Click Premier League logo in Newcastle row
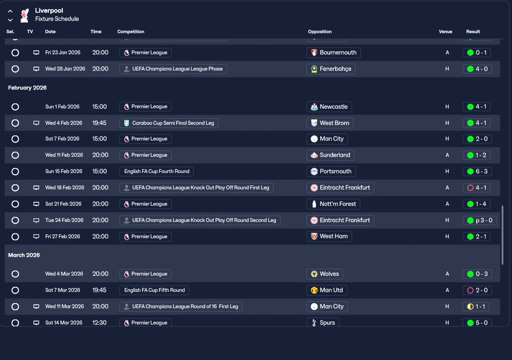512x360 pixels. pyautogui.click(x=126, y=107)
